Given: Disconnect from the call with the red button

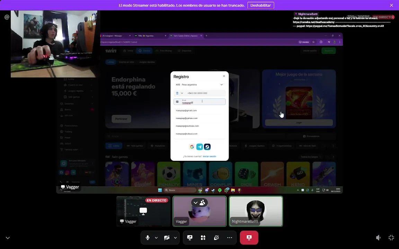Looking at the screenshot, I should coord(249,238).
